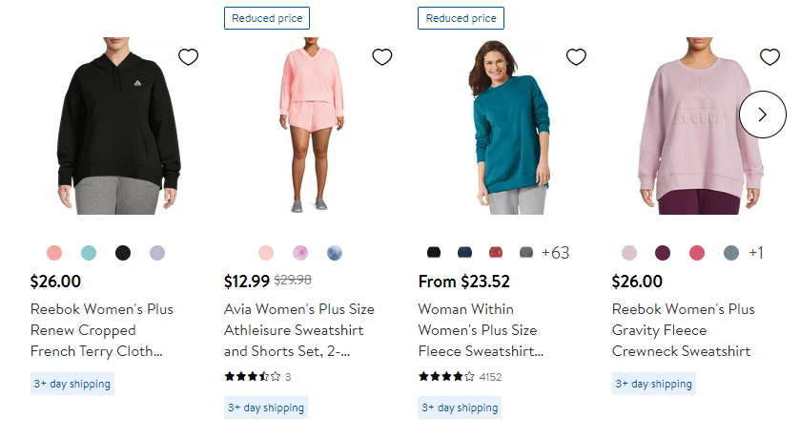Select blue tie-dye swatch for Avia set
Viewport: 800px width, 439px height.
[x=335, y=253]
